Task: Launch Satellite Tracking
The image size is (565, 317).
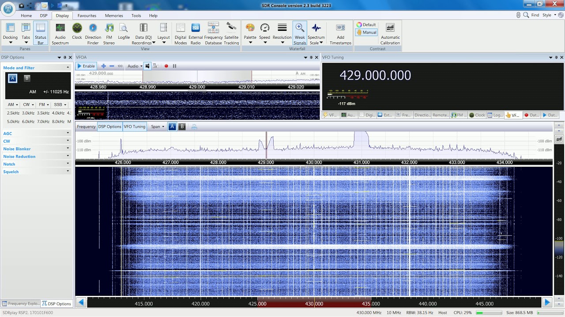Action: tap(231, 33)
